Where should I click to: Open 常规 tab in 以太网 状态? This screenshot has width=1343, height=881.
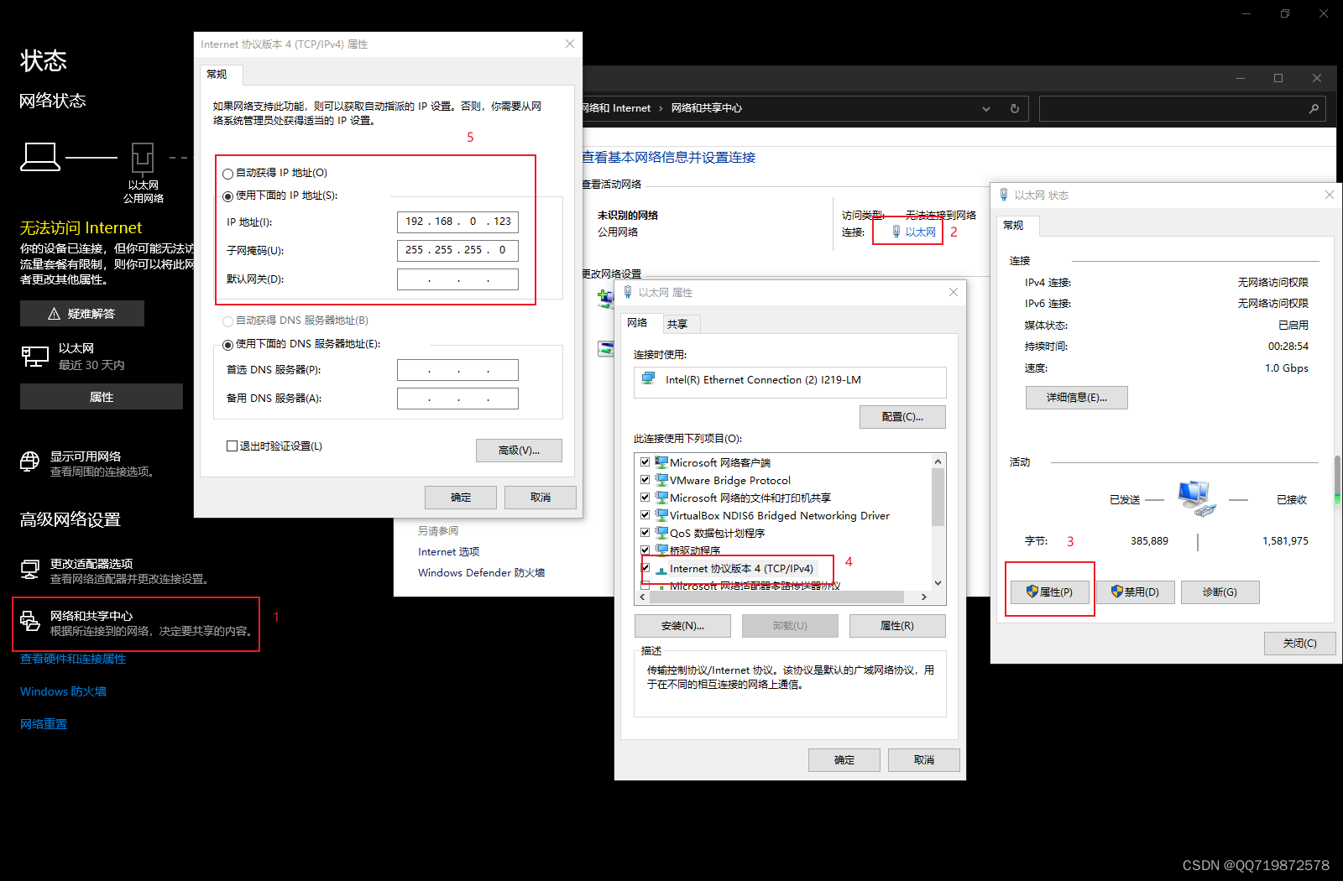pos(1018,226)
